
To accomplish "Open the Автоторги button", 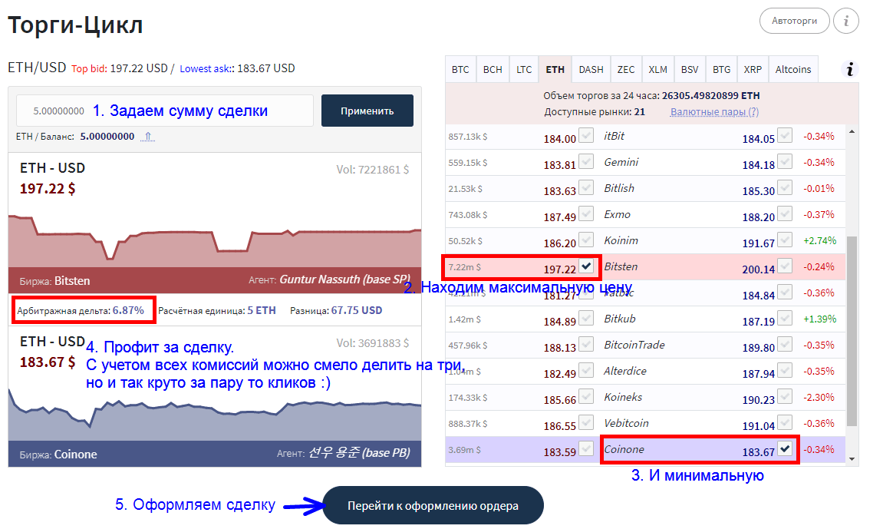I will coord(794,21).
